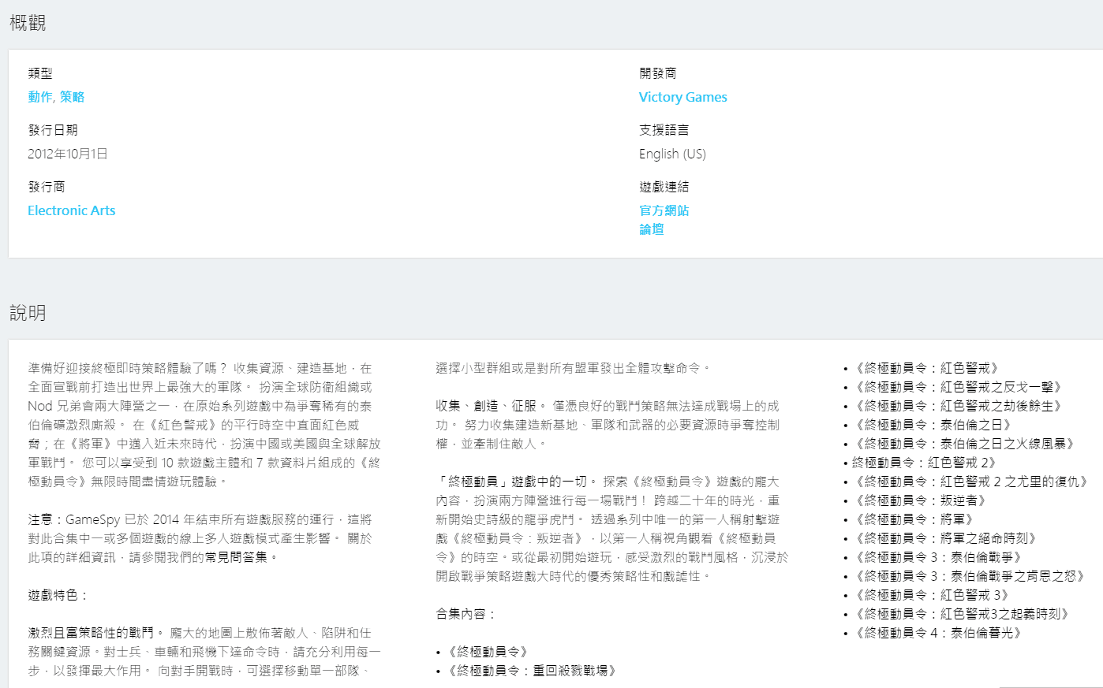
Task: Click the 開發商 label
Action: (658, 73)
